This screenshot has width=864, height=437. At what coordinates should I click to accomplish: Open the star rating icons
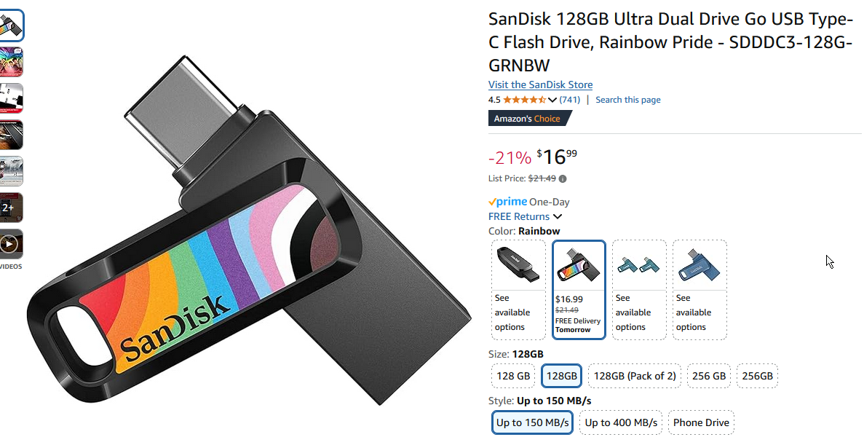(524, 100)
